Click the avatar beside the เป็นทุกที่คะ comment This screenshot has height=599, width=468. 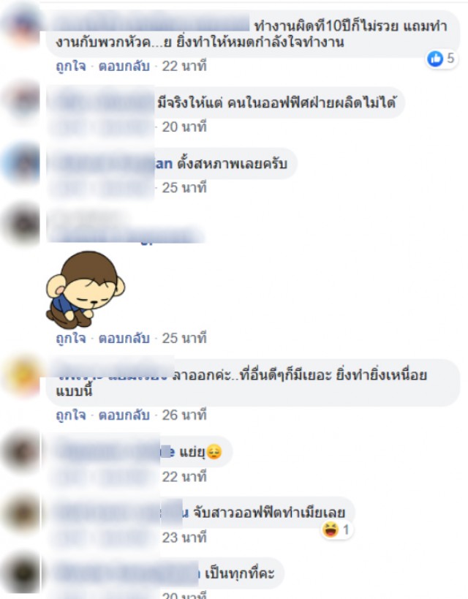tap(21, 573)
